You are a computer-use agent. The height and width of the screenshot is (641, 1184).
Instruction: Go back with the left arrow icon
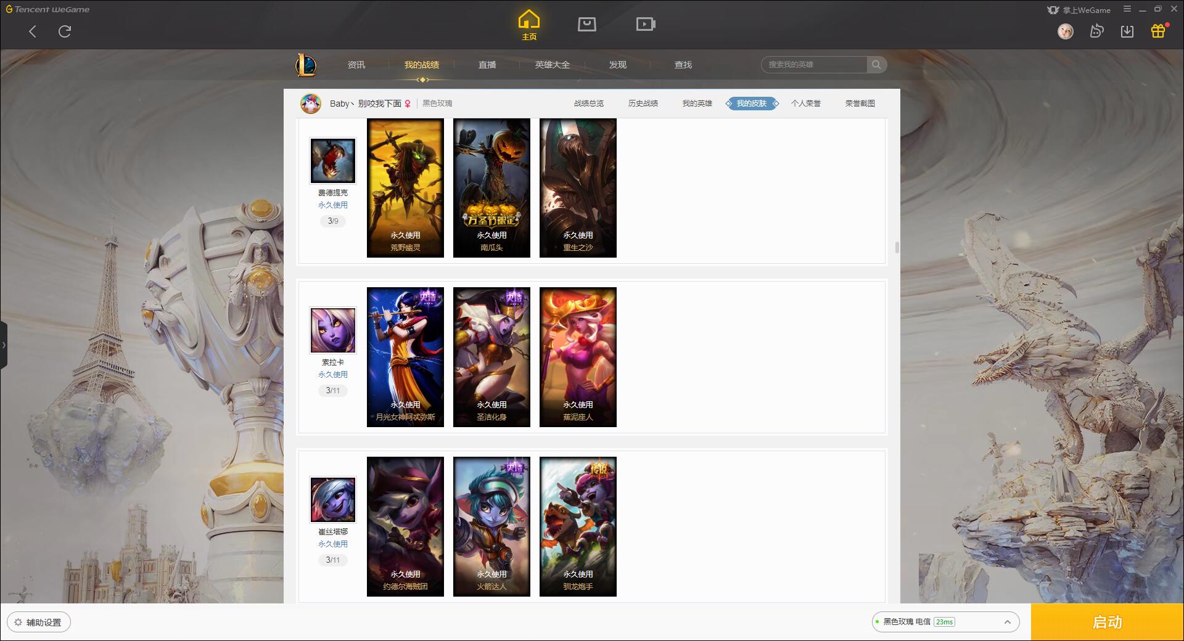coord(33,31)
